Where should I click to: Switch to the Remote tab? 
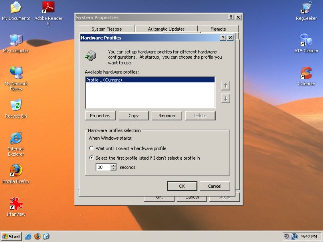tap(218, 29)
